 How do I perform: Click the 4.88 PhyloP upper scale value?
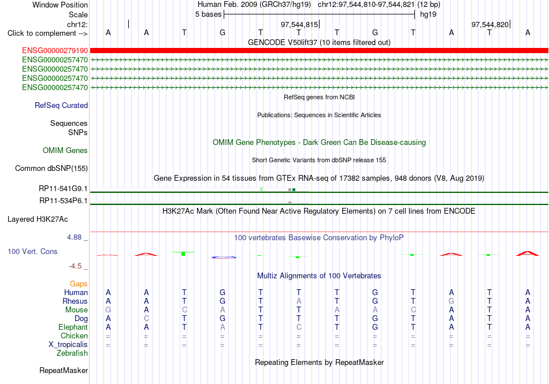[75, 237]
